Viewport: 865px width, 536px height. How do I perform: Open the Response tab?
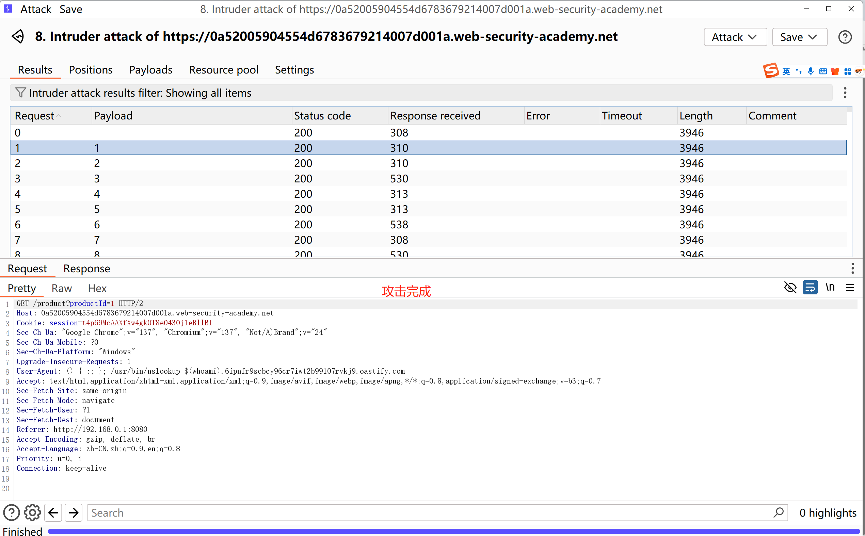[86, 269]
